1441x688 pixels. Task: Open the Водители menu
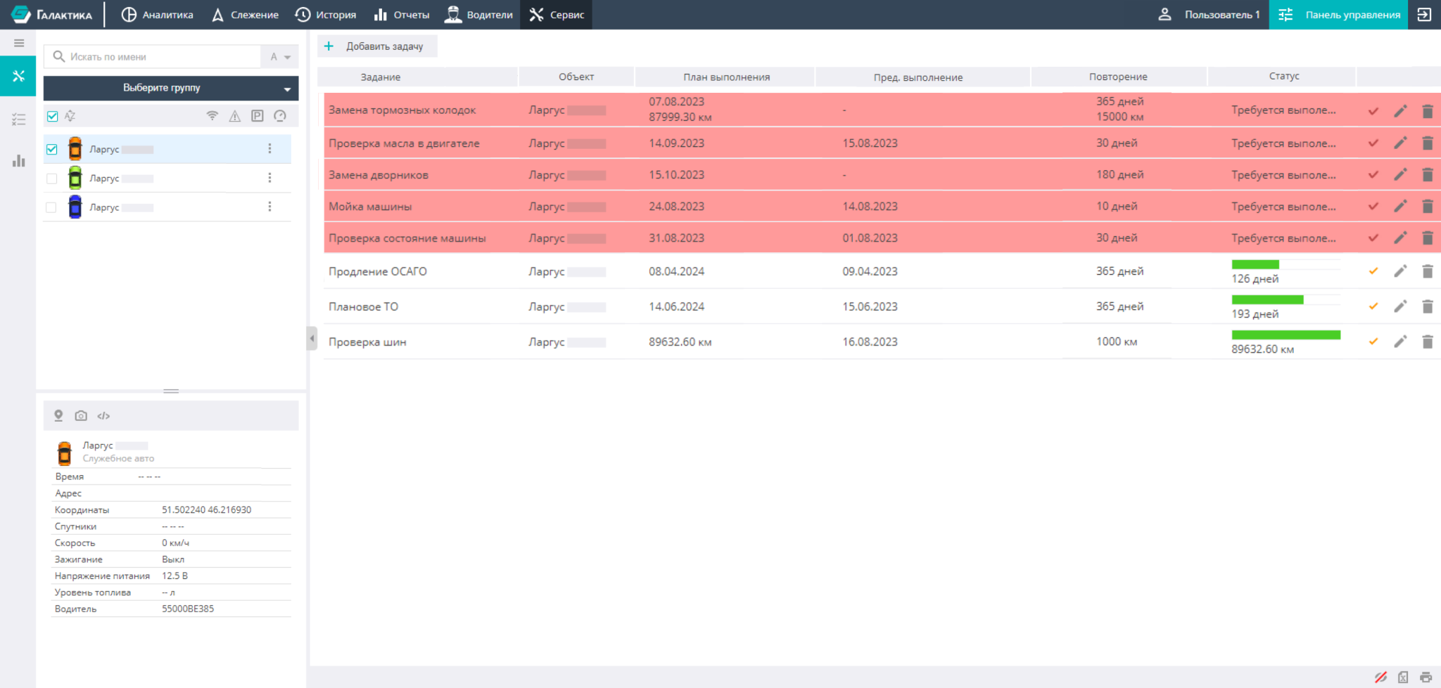pyautogui.click(x=479, y=15)
